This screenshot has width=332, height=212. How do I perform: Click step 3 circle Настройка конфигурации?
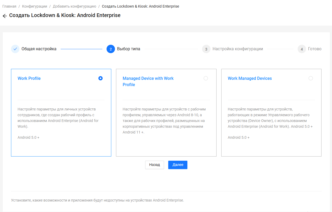click(x=206, y=49)
